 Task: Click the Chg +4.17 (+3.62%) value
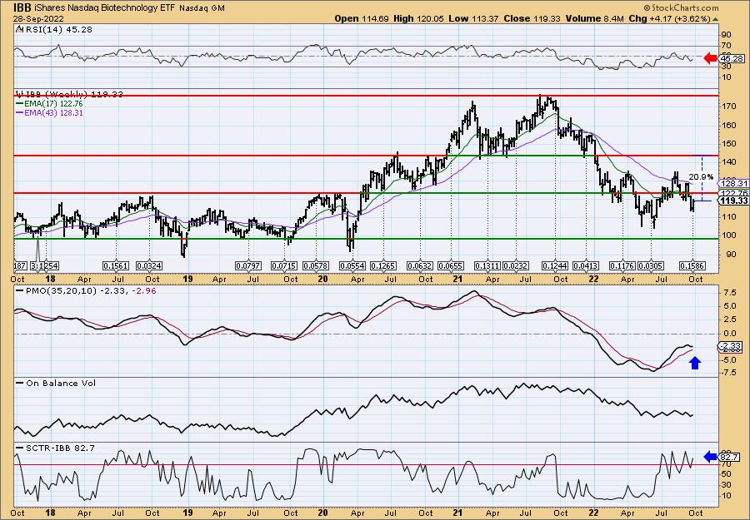tap(669, 18)
